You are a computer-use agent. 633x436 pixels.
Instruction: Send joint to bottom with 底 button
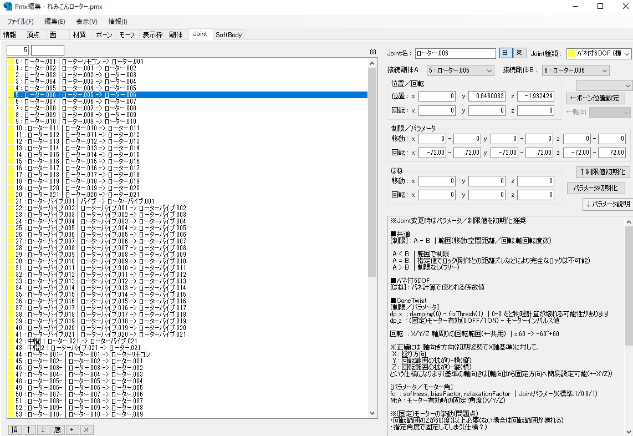pos(58,430)
